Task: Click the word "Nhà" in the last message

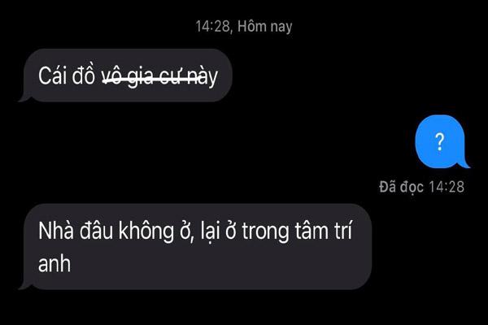Action: pos(56,231)
